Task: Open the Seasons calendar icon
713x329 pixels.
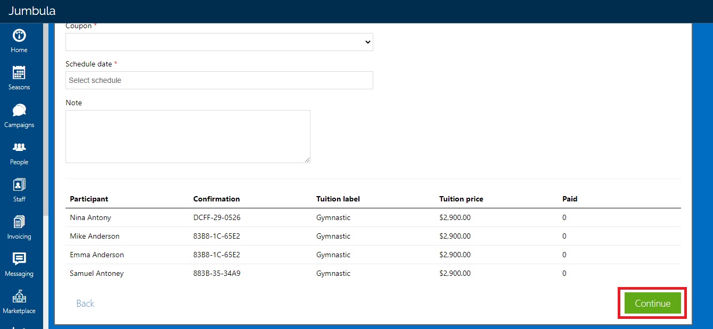Action: point(19,73)
